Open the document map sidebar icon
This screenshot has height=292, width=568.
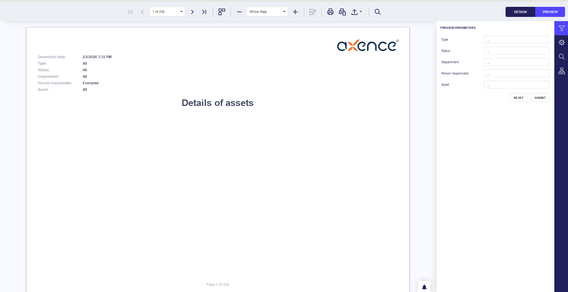tap(561, 71)
